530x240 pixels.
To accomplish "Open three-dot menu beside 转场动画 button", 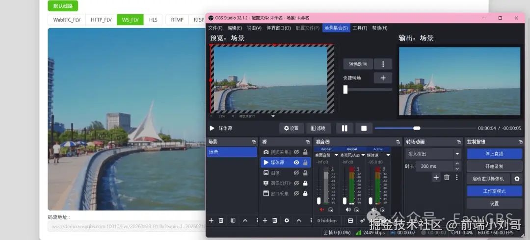I will tap(383, 64).
